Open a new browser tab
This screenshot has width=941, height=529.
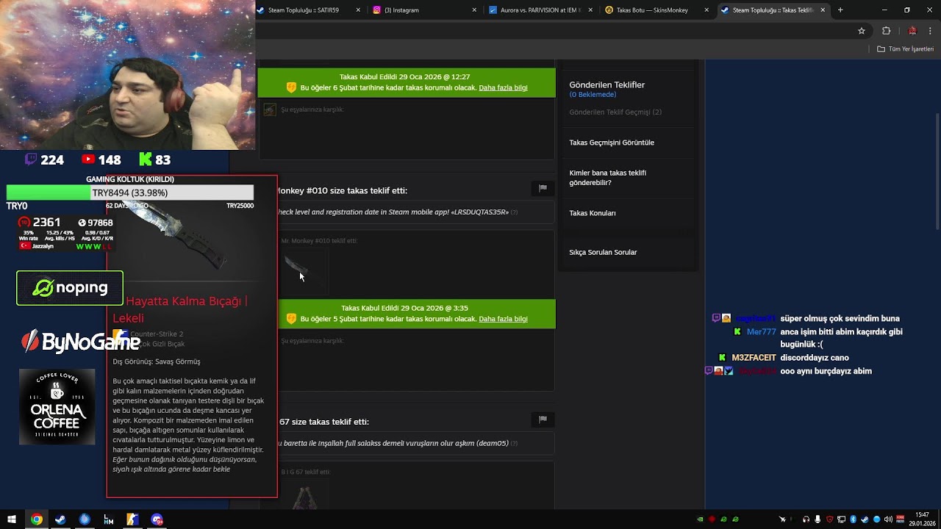[x=840, y=10]
